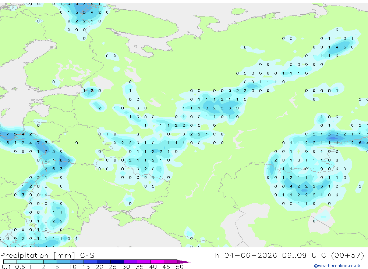Click the forecast date 'Th 04-06-2026'
The height and width of the screenshot is (269, 368).
(x=244, y=255)
